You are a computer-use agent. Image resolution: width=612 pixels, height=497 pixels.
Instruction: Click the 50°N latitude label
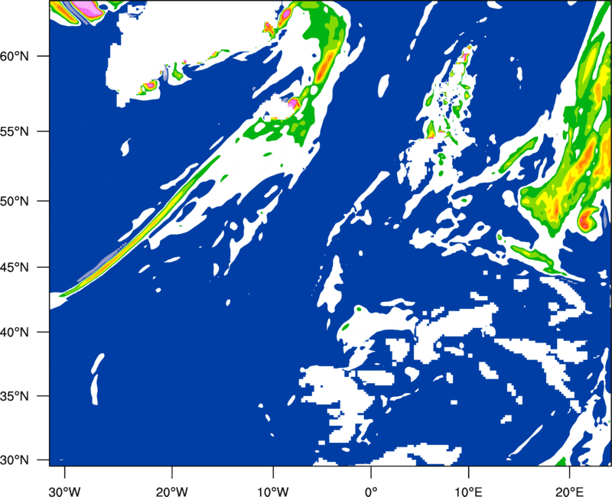(15, 201)
